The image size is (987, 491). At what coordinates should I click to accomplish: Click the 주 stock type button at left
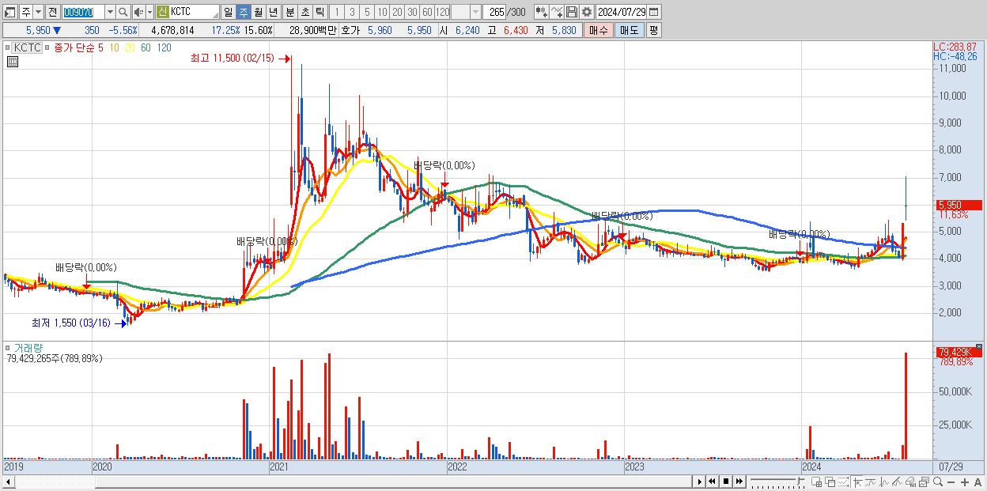pyautogui.click(x=25, y=12)
